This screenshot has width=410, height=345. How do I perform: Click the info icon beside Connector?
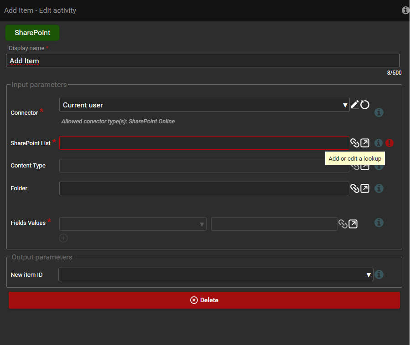tap(379, 112)
